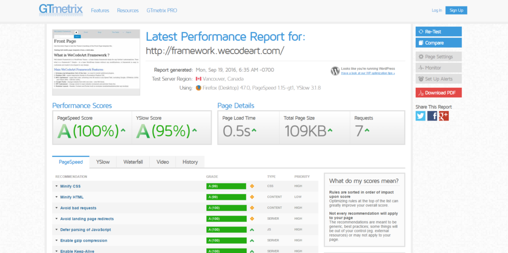Open the Waterfall tab
508x253 pixels.
point(133,162)
